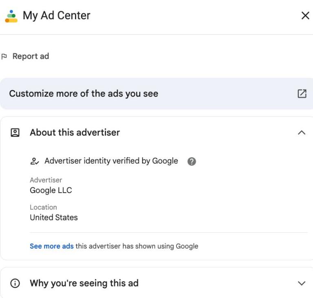Click the See more ads link
313x298 pixels.
(x=52, y=246)
